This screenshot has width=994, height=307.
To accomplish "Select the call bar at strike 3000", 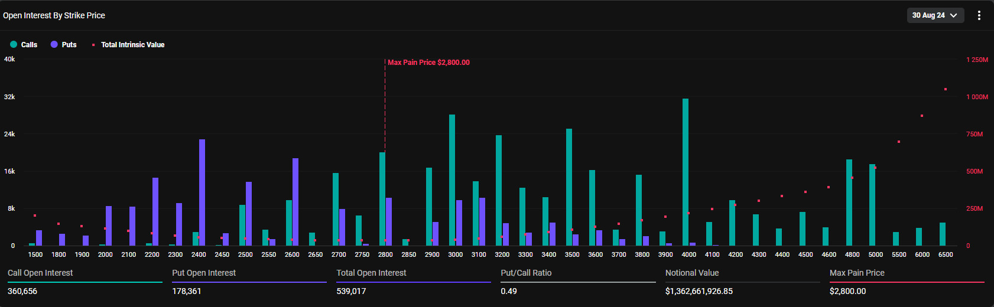I will pyautogui.click(x=452, y=180).
